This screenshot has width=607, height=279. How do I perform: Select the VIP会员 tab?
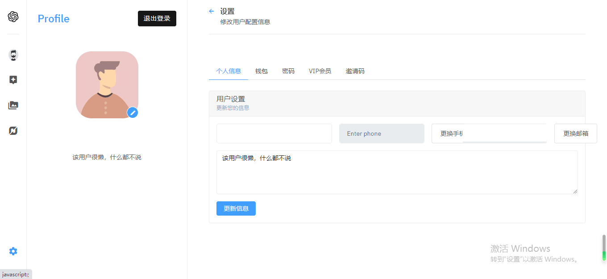[x=320, y=71]
